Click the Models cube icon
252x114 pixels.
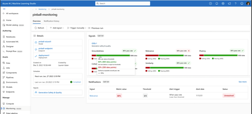4,87
